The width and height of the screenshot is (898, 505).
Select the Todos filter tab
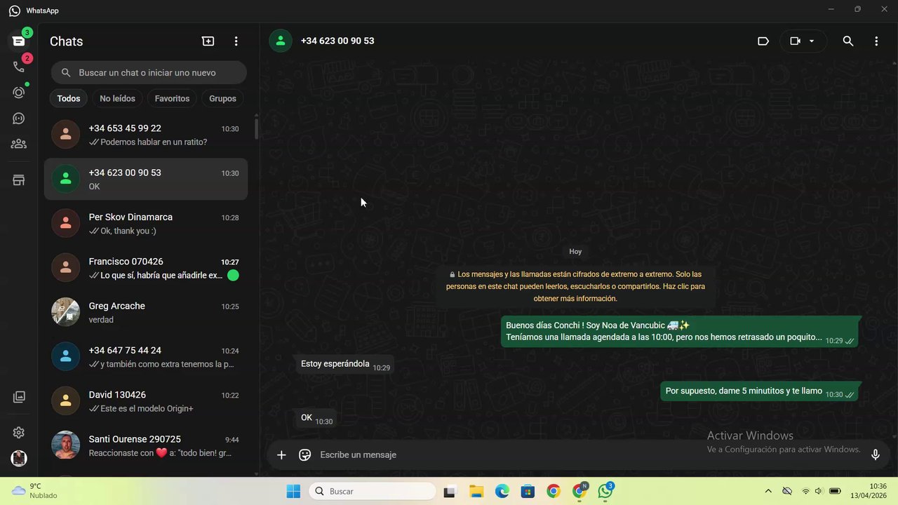point(69,98)
